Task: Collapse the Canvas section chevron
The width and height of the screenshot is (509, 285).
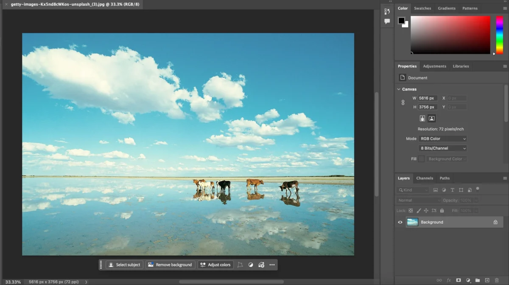Action: point(399,89)
